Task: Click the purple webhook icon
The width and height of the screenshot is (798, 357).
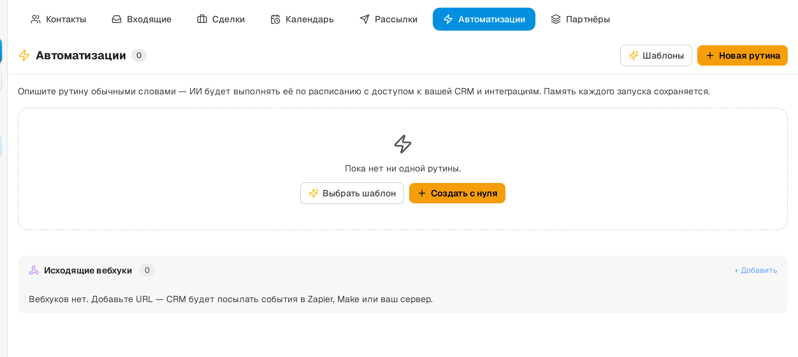Action: [x=34, y=270]
